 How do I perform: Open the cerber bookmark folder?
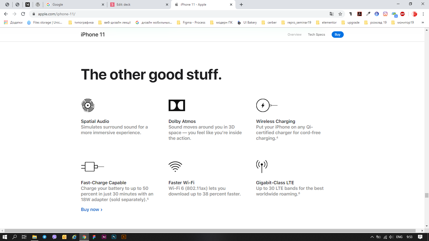coord(269,22)
